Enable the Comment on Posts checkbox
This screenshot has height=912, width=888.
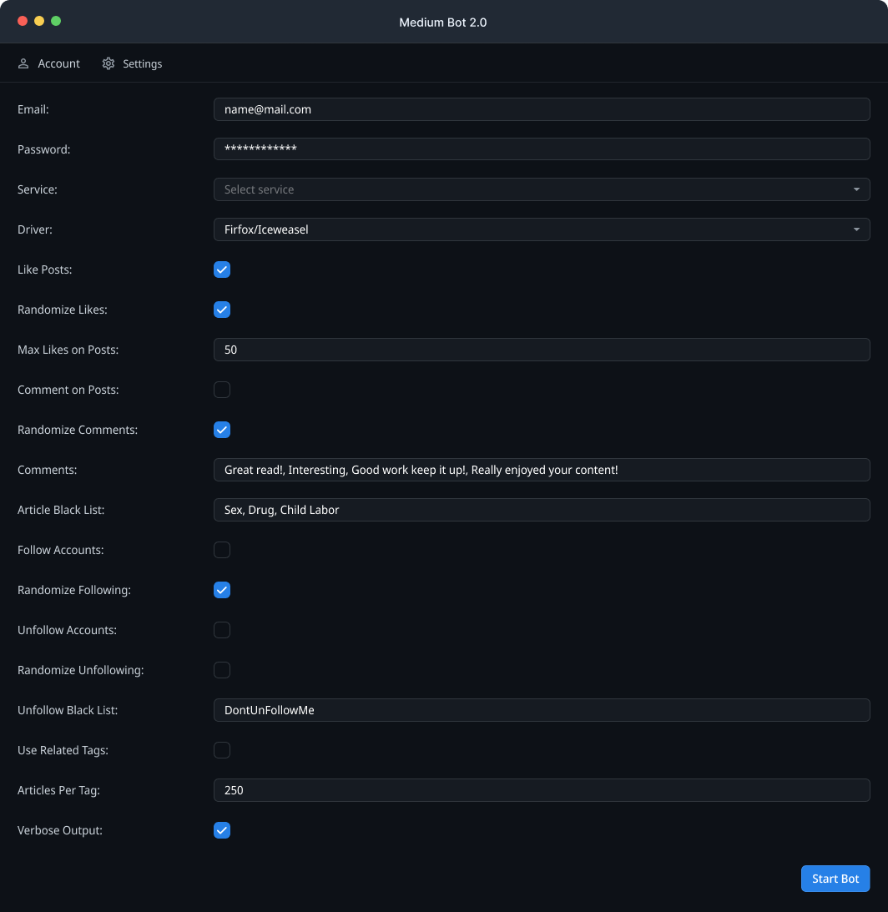[x=222, y=390]
